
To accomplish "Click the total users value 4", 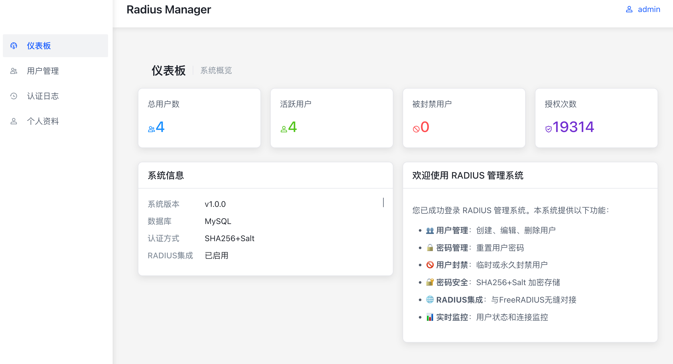I will coord(160,127).
